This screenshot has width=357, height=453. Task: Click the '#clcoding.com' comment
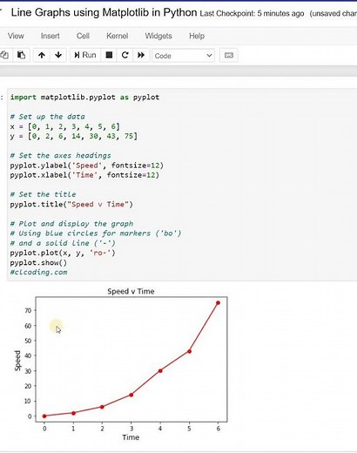click(x=38, y=273)
